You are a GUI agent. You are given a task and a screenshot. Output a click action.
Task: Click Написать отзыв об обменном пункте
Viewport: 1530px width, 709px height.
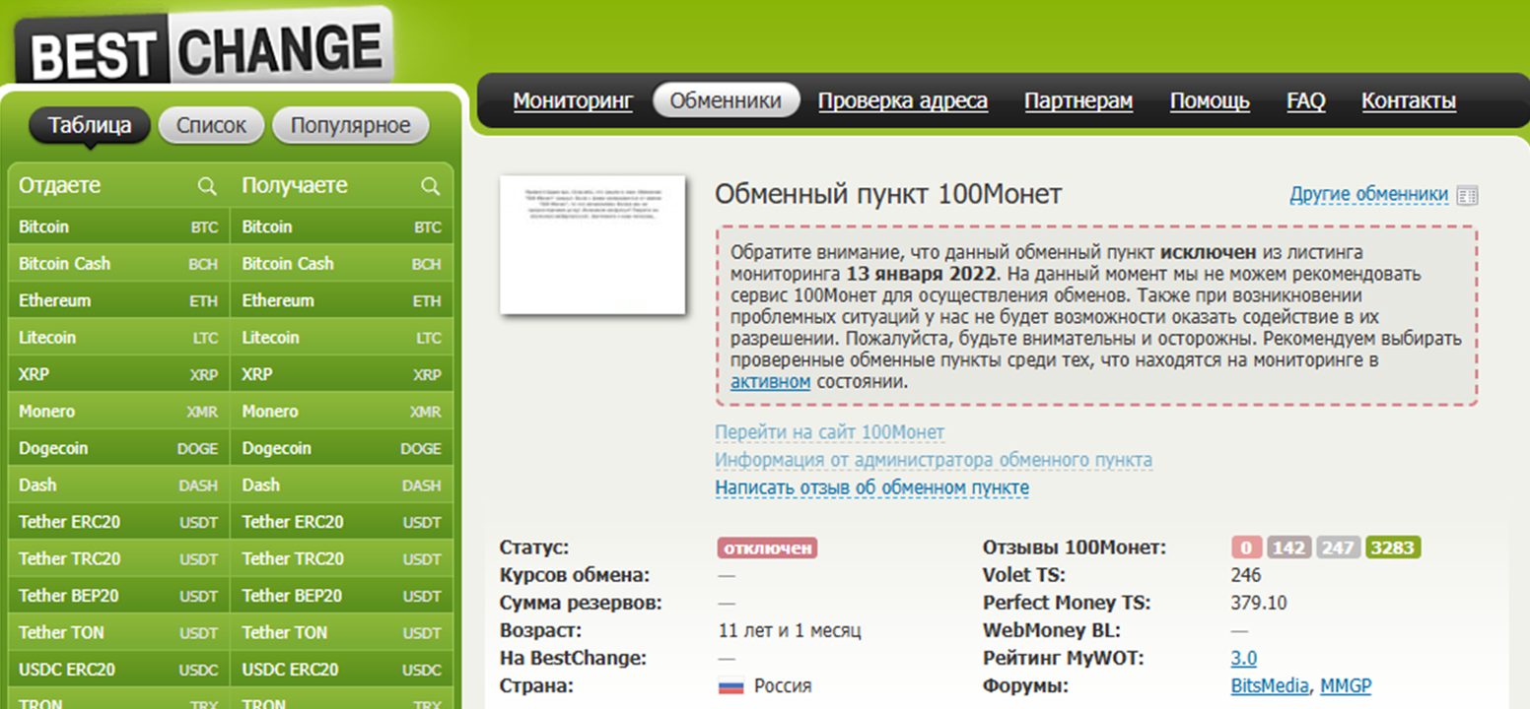tap(871, 487)
